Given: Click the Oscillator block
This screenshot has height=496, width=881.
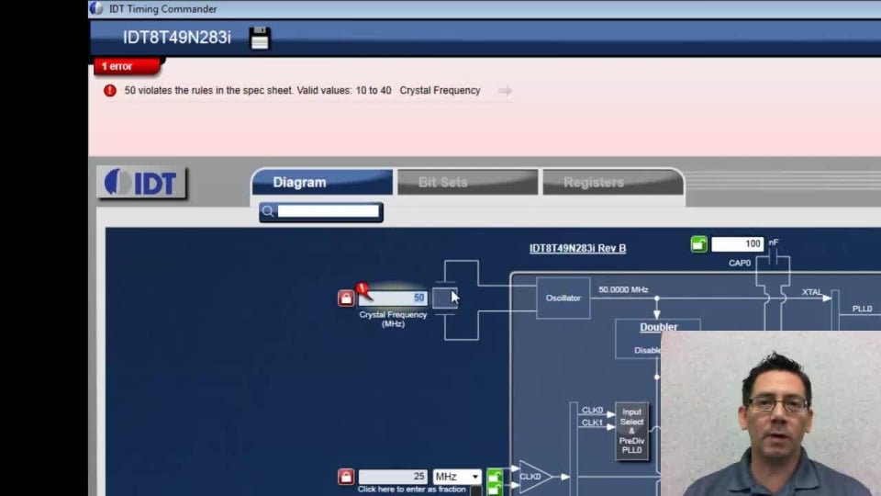Looking at the screenshot, I should pos(563,298).
